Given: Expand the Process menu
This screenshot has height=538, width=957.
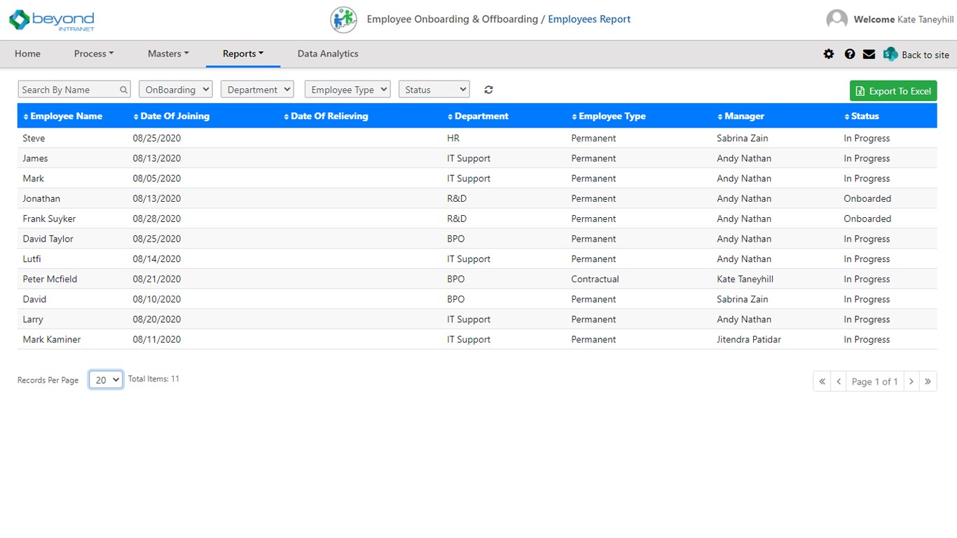Looking at the screenshot, I should point(94,54).
